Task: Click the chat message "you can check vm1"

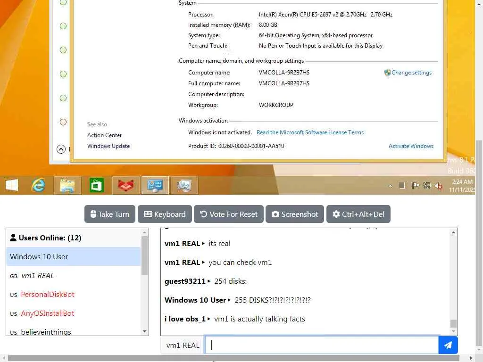Action: coord(240,262)
